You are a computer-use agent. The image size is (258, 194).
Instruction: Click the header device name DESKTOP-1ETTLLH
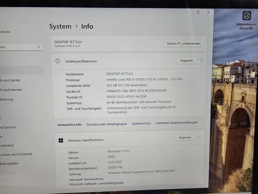(x=68, y=42)
